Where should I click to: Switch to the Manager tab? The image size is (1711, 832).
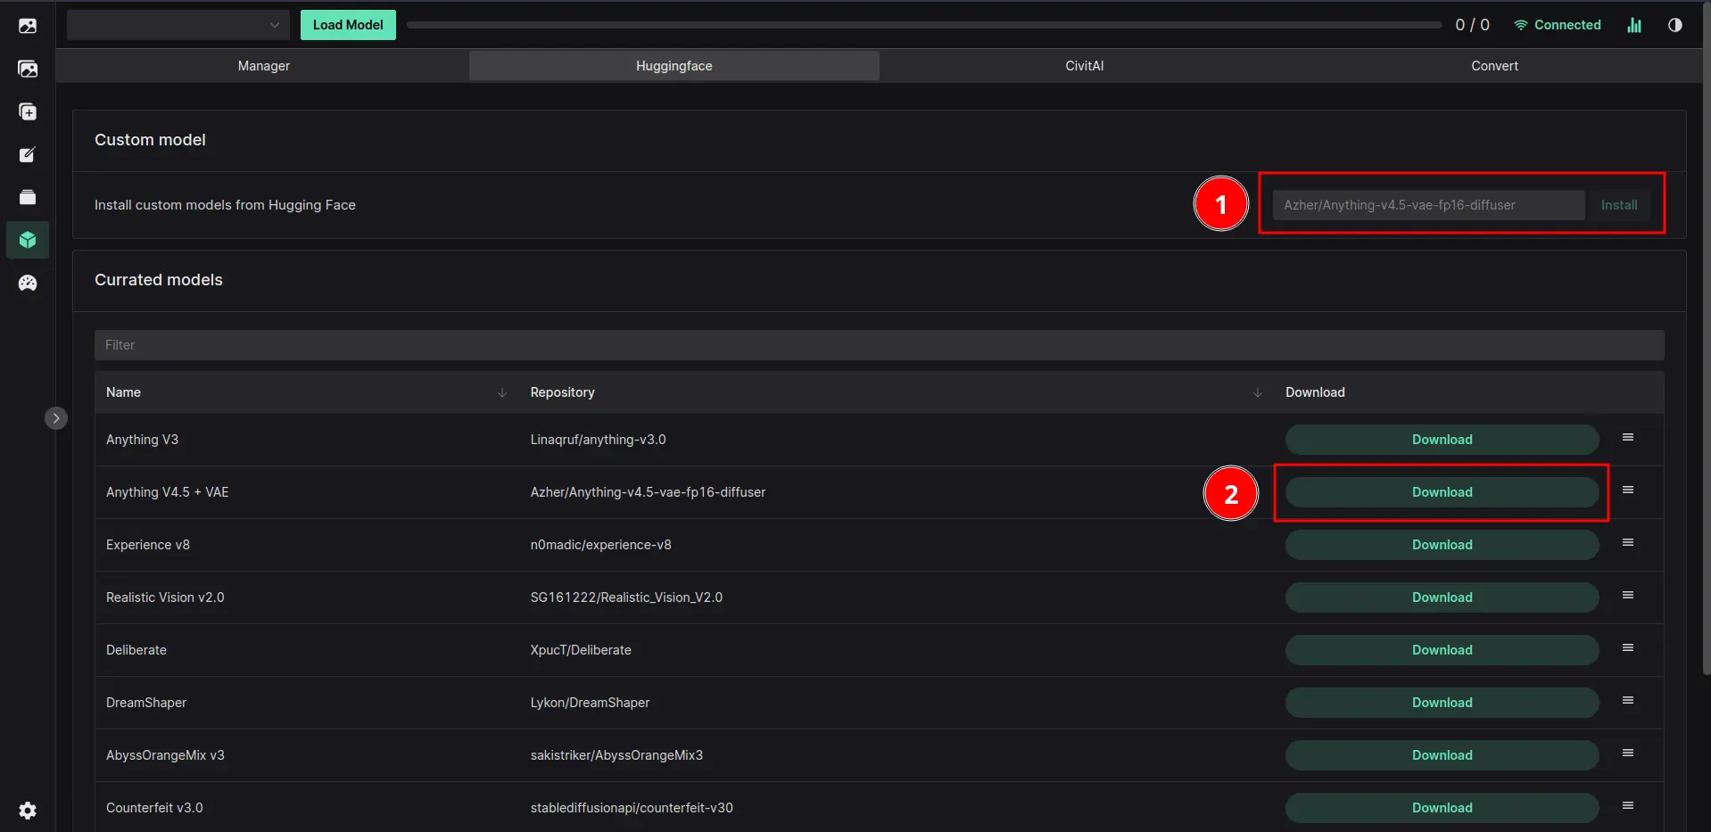(264, 66)
